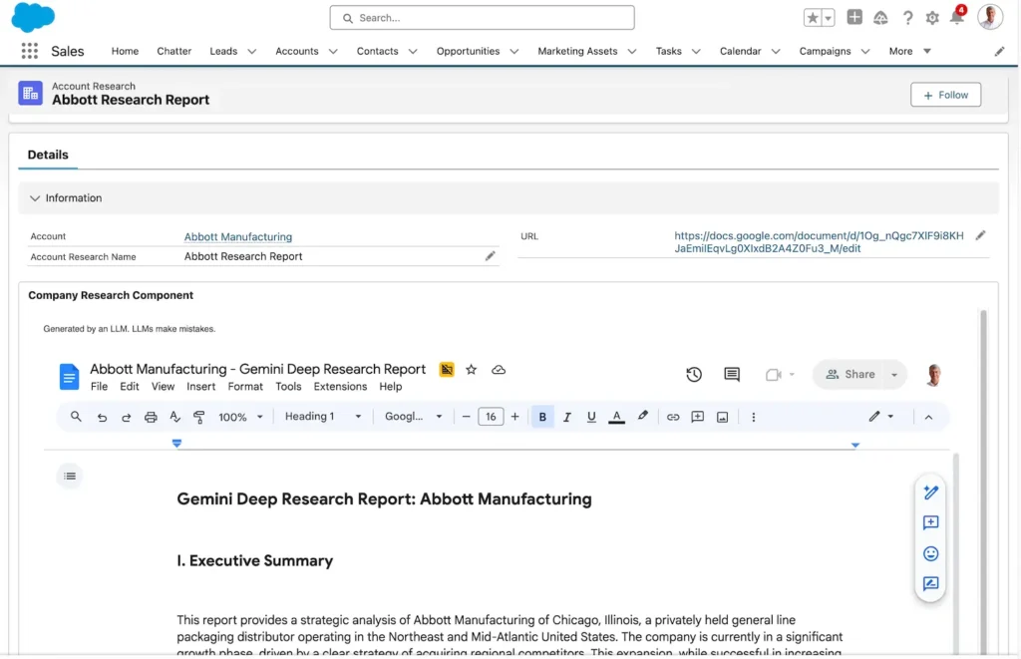Expand the Accounts tab dropdown chevron

(x=333, y=52)
